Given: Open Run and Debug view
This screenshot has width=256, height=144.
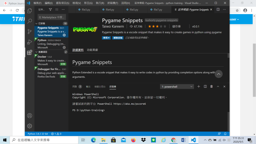Looking at the screenshot, I should click(x=29, y=42).
